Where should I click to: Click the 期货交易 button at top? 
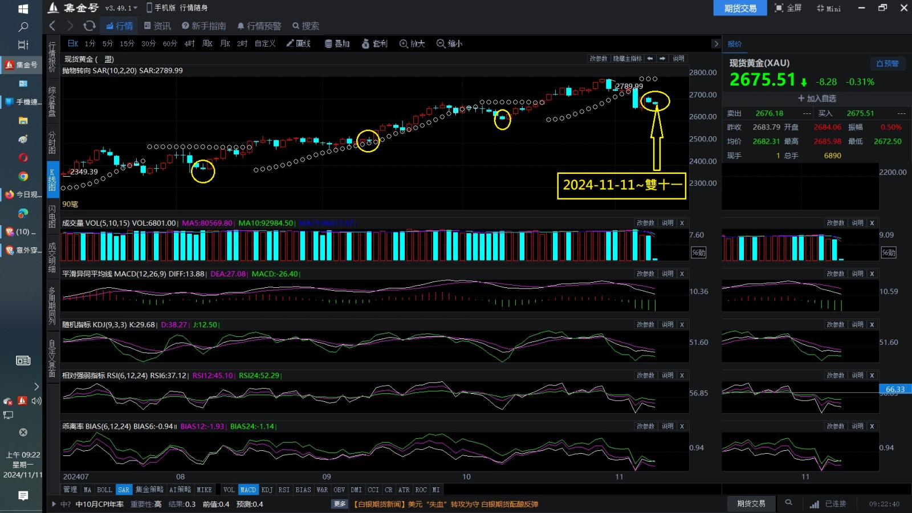(x=740, y=8)
